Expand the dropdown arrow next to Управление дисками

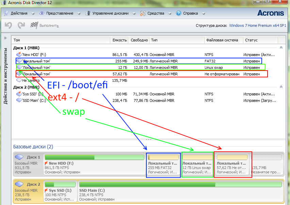click(x=134, y=14)
